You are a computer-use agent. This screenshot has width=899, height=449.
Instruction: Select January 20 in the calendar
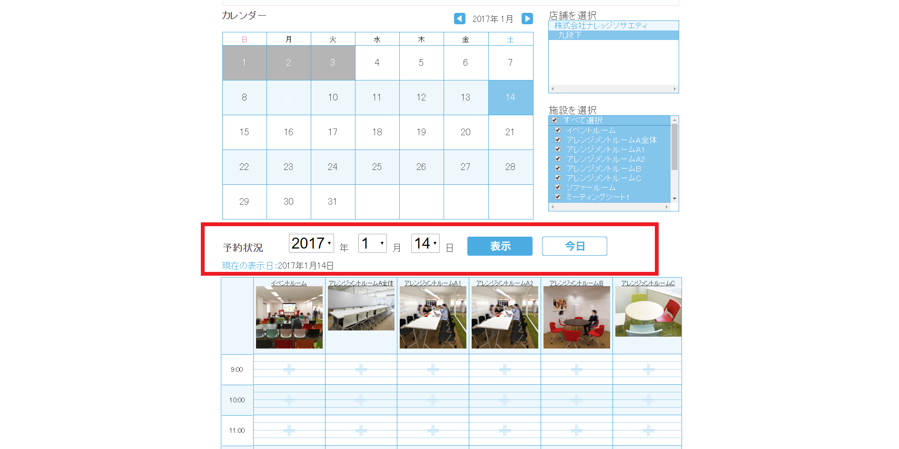coord(465,132)
